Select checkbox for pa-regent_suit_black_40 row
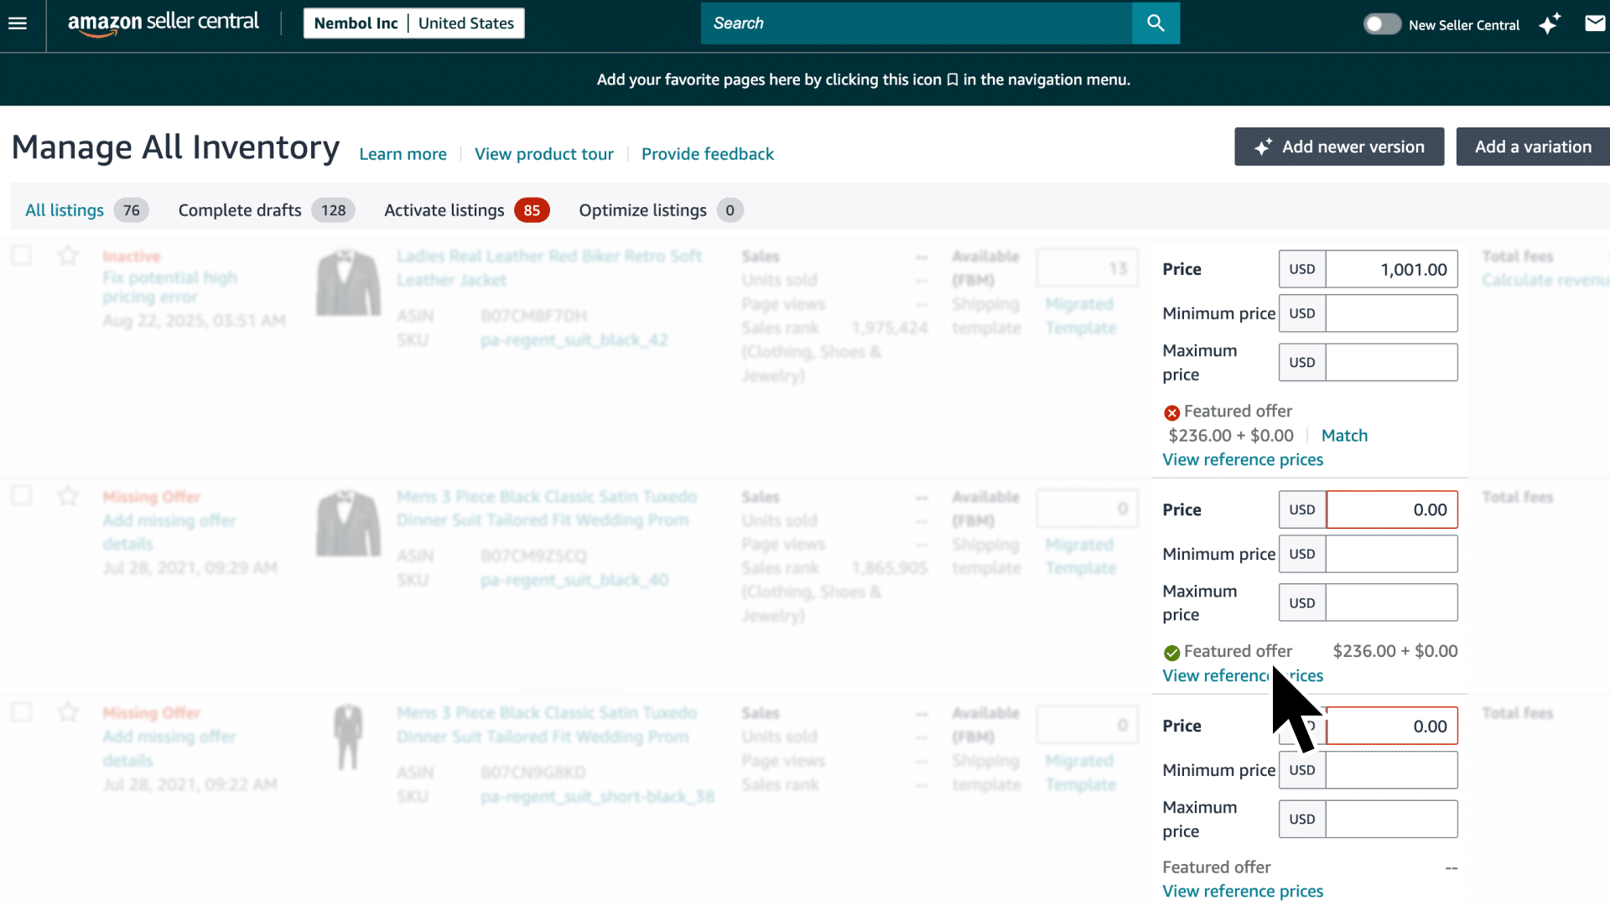This screenshot has height=905, width=1610. coord(22,496)
